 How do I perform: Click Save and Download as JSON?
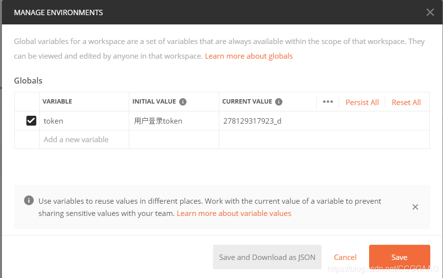click(x=267, y=257)
